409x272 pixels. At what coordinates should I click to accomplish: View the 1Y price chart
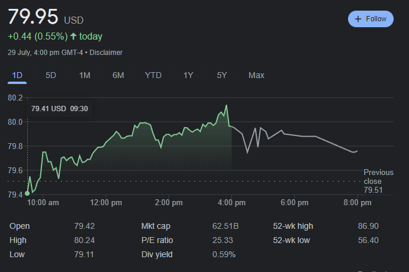pos(188,75)
